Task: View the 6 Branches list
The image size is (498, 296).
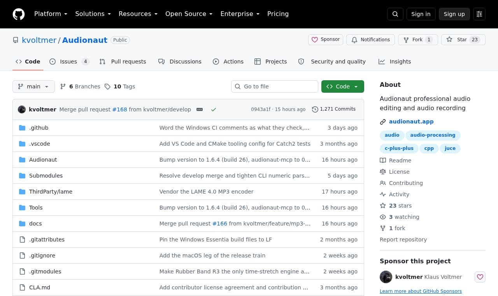Action: [x=80, y=86]
